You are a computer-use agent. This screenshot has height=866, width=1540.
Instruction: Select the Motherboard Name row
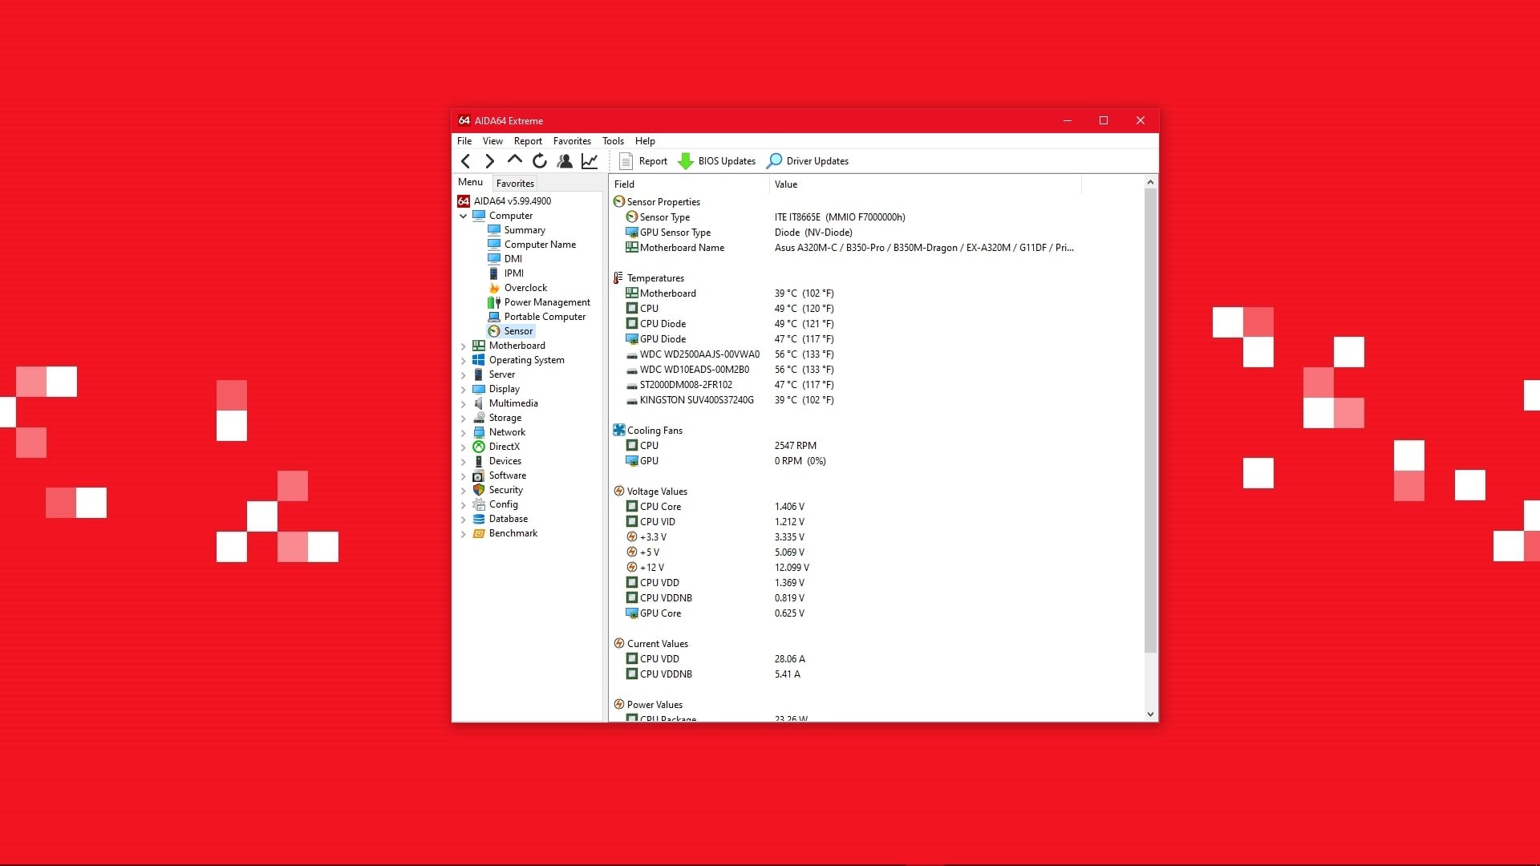pos(876,248)
